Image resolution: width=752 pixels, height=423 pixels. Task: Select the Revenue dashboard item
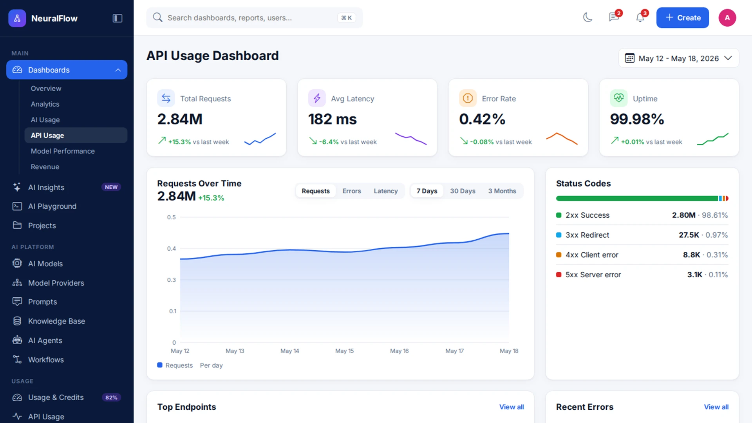coord(76,167)
